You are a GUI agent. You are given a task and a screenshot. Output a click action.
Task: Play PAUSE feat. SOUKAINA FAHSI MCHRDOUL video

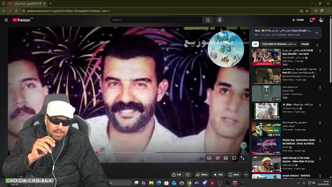pyautogui.click(x=266, y=146)
